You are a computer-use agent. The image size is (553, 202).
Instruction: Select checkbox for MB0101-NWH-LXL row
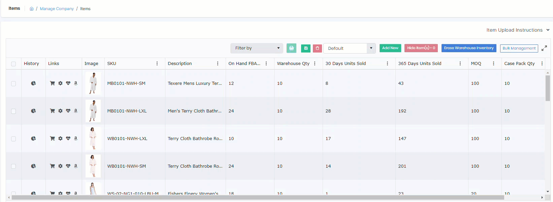pos(13,111)
